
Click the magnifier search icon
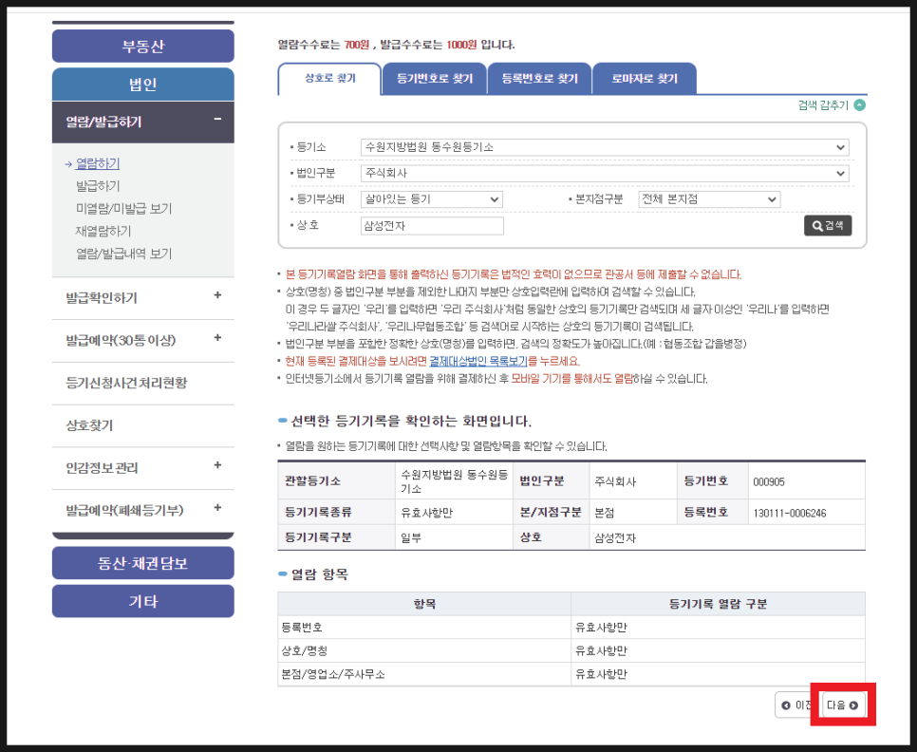click(816, 225)
